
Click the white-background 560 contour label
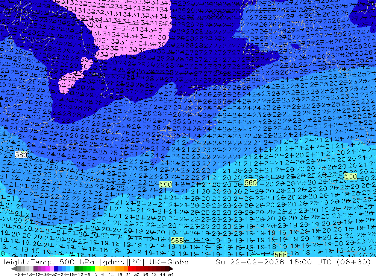coord(21,155)
